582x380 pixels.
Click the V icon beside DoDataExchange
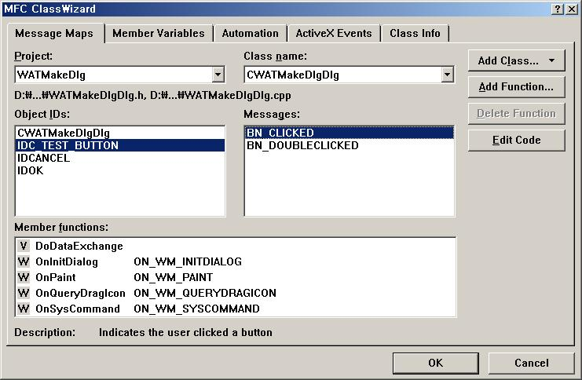[24, 246]
